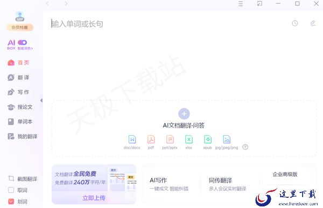Switch to mini window mode
Screen dimensions: 323x208
pyautogui.click(x=259, y=4)
